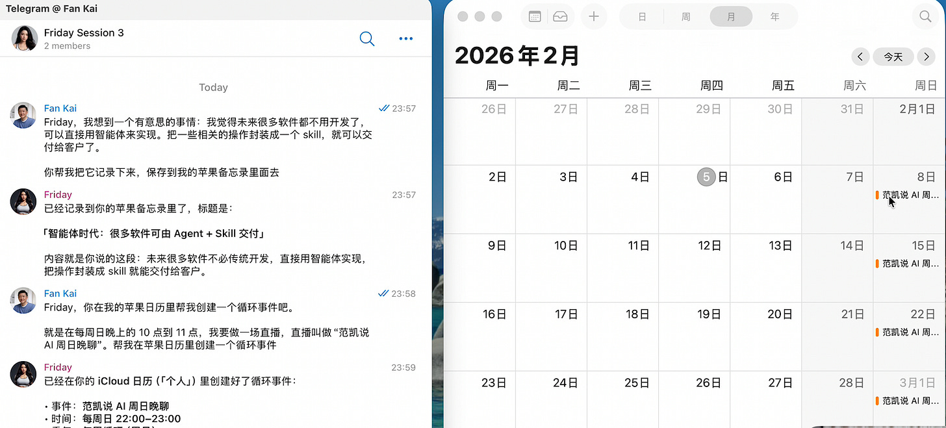Screen dimensions: 946x428
Task: Click the "2 members" subtitle
Action: tap(67, 46)
